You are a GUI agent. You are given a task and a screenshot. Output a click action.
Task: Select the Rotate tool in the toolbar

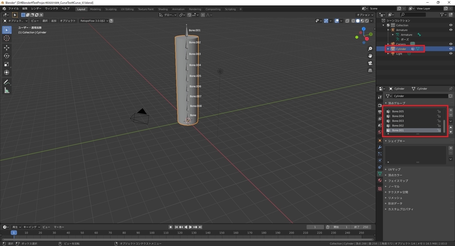coord(6,56)
